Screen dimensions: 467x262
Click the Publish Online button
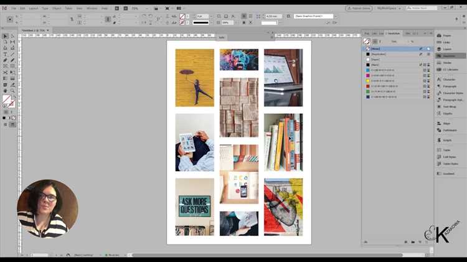(359, 8)
